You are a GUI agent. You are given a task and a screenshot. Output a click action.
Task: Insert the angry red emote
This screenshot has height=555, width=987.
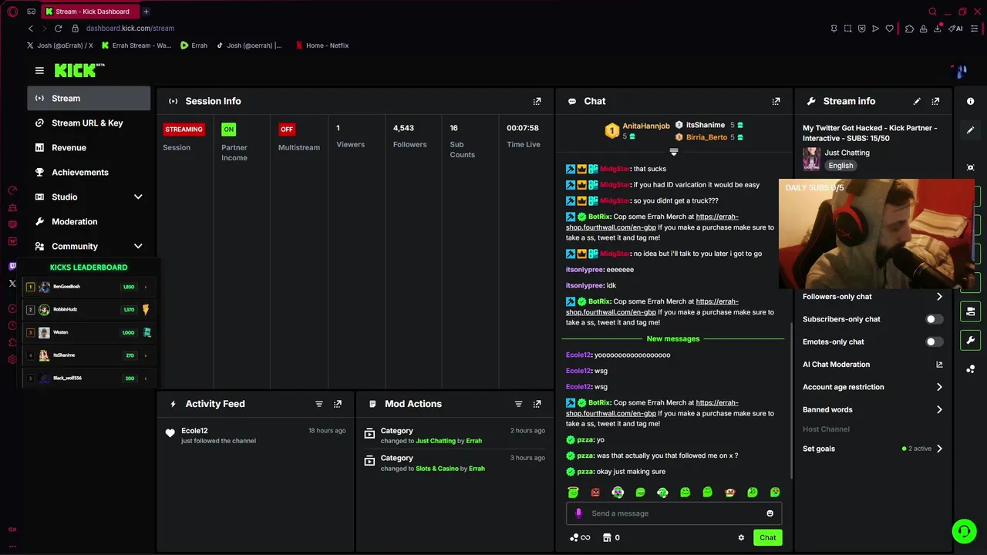pos(595,493)
